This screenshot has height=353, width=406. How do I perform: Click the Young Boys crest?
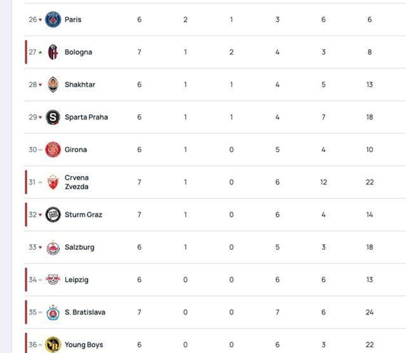[53, 345]
